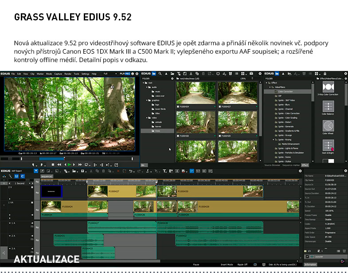This screenshot has width=348, height=273.
Task: Click the Loop playback icon
Action: 87,165
